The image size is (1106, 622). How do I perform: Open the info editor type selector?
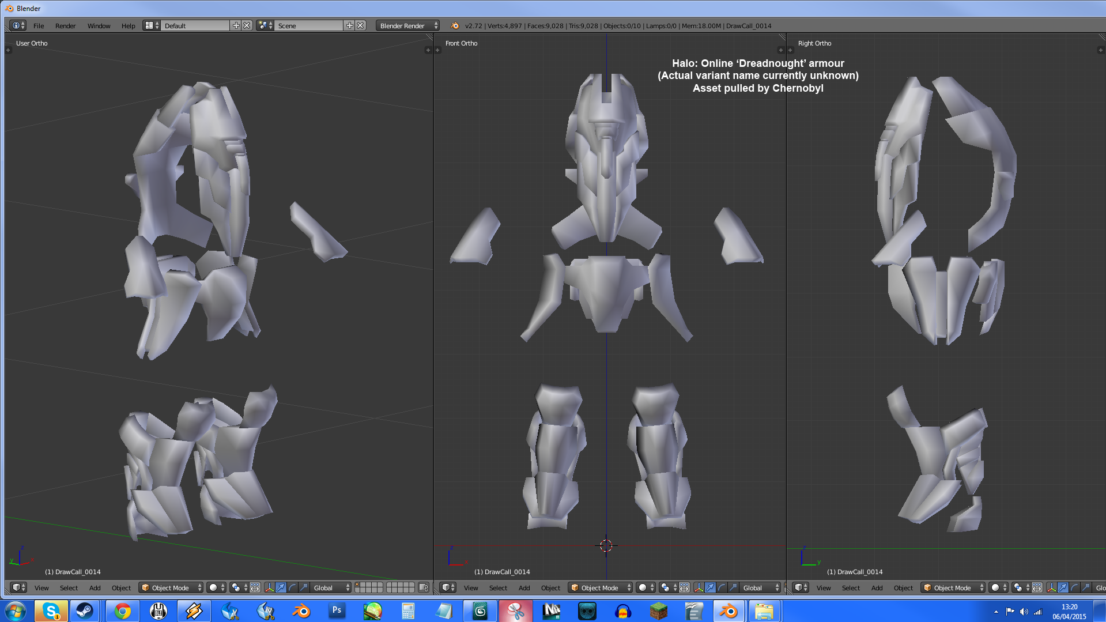[18, 25]
